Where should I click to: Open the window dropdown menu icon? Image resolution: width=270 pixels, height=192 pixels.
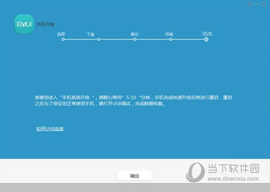click(x=250, y=4)
